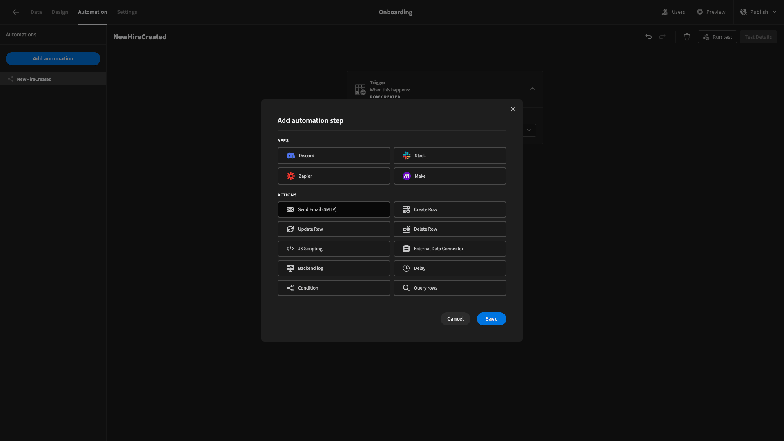
Task: Click the Save button
Action: (x=491, y=319)
